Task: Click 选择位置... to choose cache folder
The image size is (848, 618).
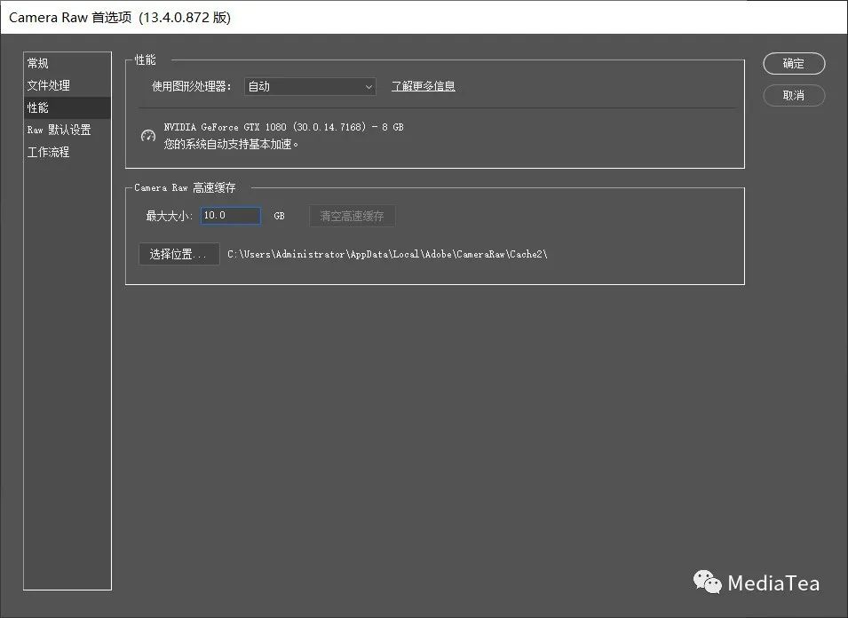Action: pyautogui.click(x=179, y=254)
